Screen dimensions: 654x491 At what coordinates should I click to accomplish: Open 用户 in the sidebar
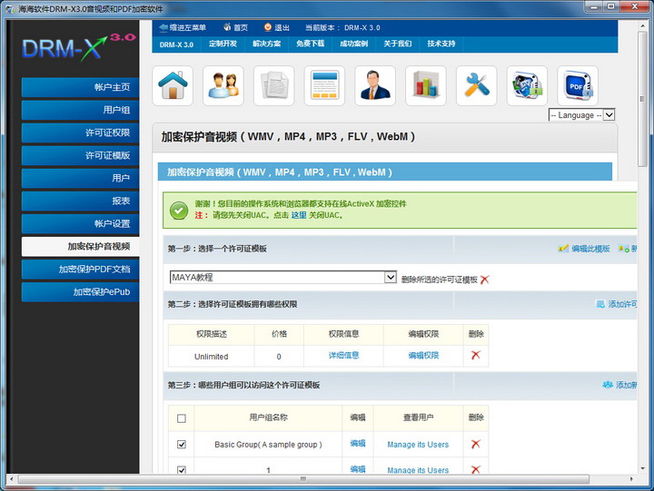click(x=80, y=178)
